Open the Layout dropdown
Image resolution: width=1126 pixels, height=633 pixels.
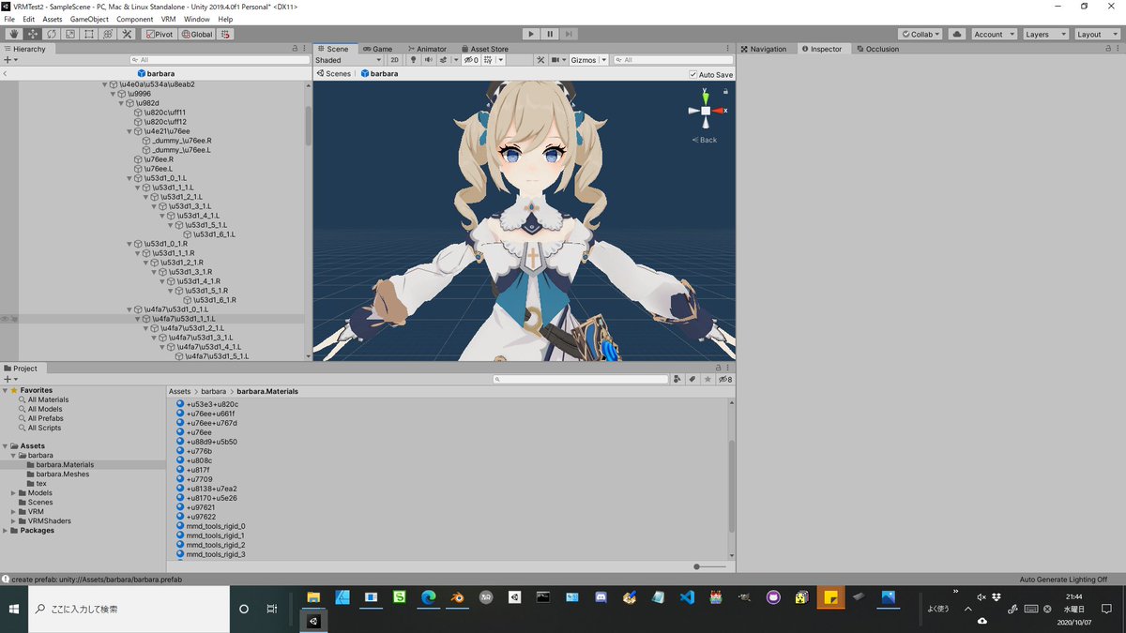(x=1097, y=34)
